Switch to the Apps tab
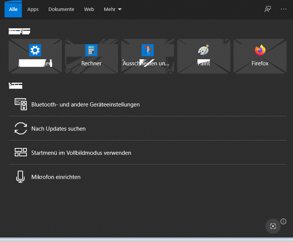Viewport: 293px width, 242px height. 33,9
